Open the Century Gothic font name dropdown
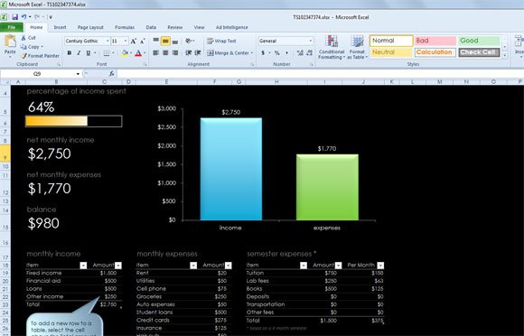The width and height of the screenshot is (524, 336). tap(108, 41)
